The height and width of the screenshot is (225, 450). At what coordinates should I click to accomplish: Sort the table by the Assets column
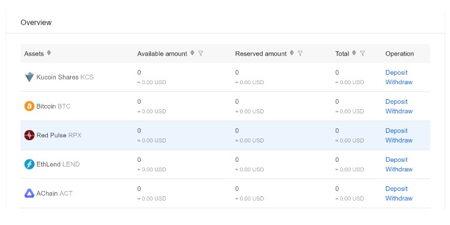49,53
